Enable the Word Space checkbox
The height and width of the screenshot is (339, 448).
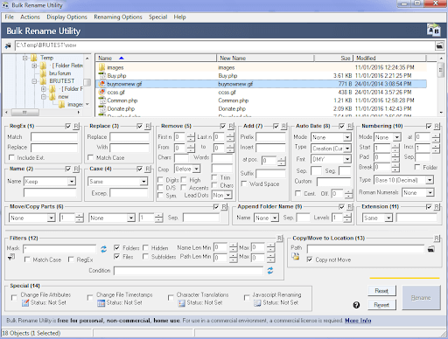tap(244, 183)
